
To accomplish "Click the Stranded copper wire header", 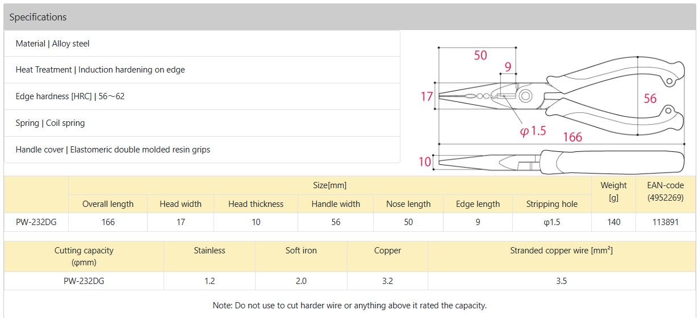I will [x=561, y=251].
